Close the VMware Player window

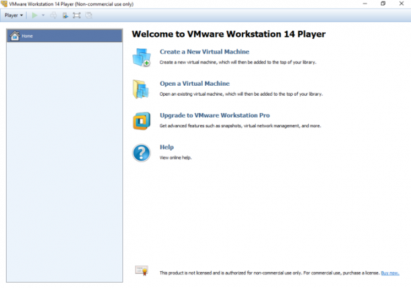tap(402, 3)
